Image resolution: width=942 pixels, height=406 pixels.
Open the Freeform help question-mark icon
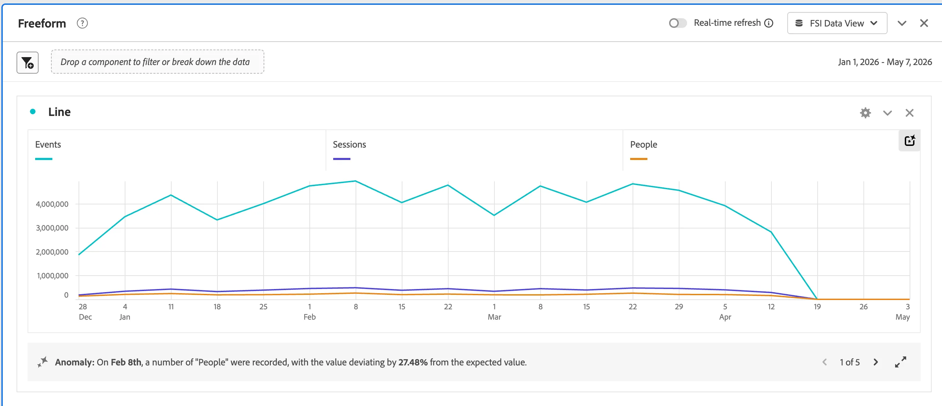tap(82, 23)
